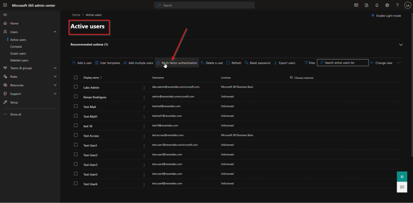The width and height of the screenshot is (413, 203).
Task: Open Guest users in sidebar
Action: [18, 53]
